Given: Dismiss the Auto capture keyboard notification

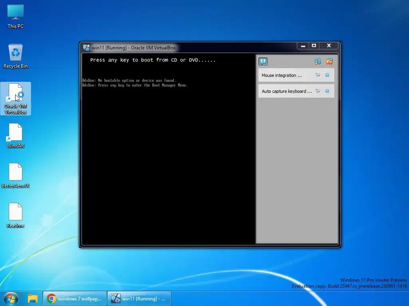Looking at the screenshot, I should 327,91.
